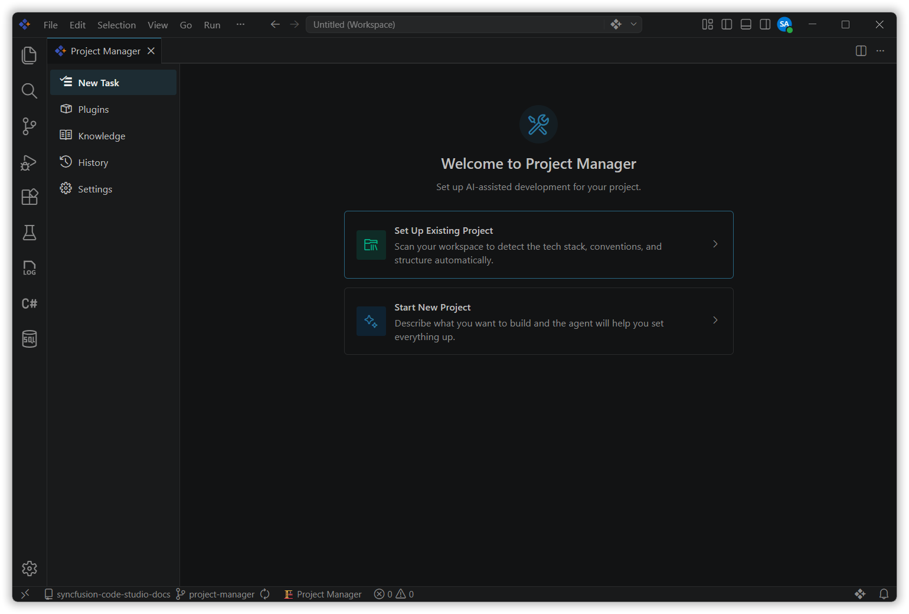Choose the Start New Project card

coord(538,321)
